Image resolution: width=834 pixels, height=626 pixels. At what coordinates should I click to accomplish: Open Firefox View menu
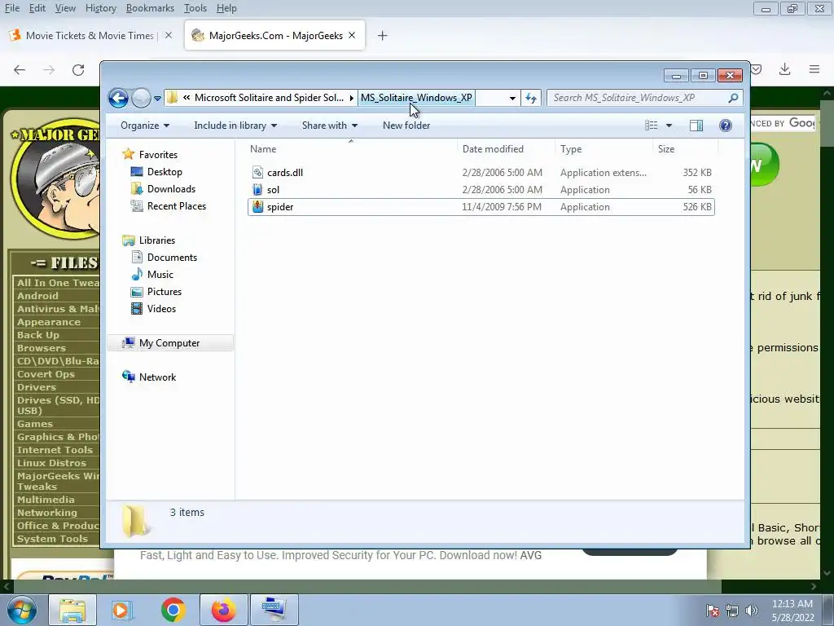tap(65, 8)
